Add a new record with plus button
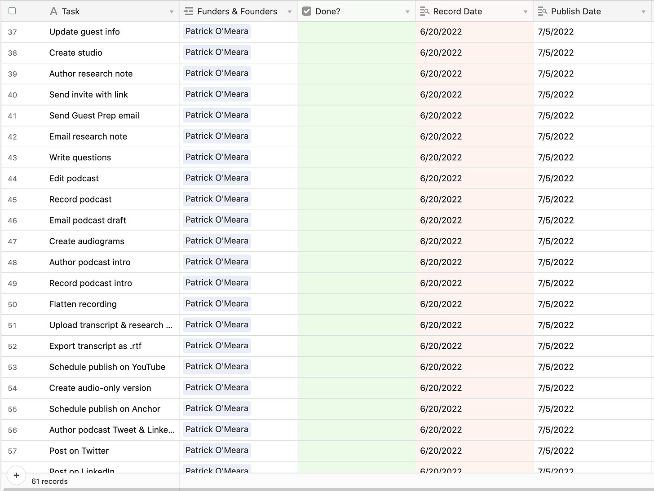Viewport: 654px width, 491px height. pyautogui.click(x=16, y=475)
